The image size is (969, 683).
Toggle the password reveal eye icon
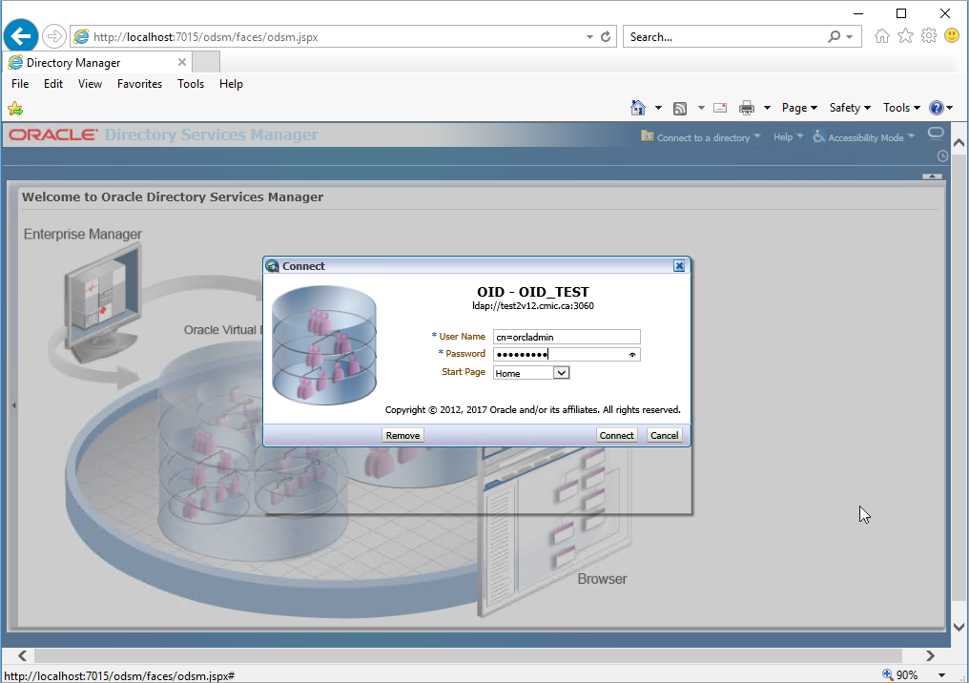click(632, 355)
